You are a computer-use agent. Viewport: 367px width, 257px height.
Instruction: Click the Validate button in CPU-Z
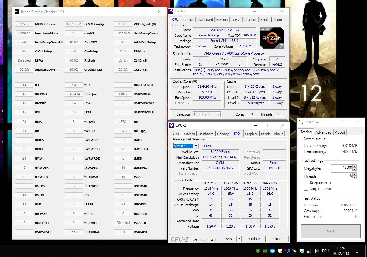254,239
